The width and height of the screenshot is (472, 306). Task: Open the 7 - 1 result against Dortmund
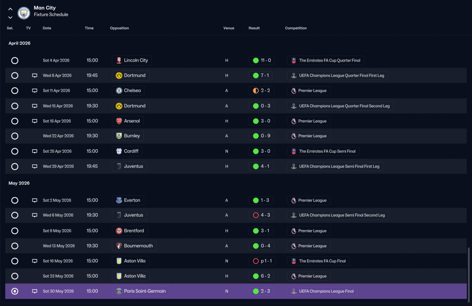pyautogui.click(x=261, y=76)
